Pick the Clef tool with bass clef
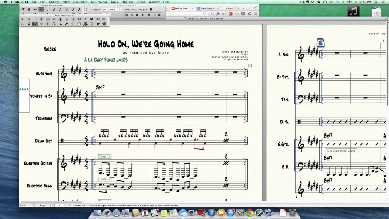The image size is (389, 219). (41, 24)
